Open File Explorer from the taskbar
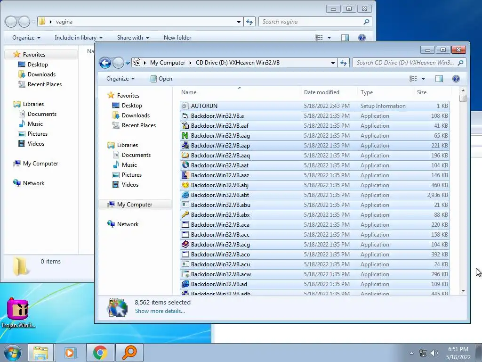482x362 pixels. [x=40, y=353]
